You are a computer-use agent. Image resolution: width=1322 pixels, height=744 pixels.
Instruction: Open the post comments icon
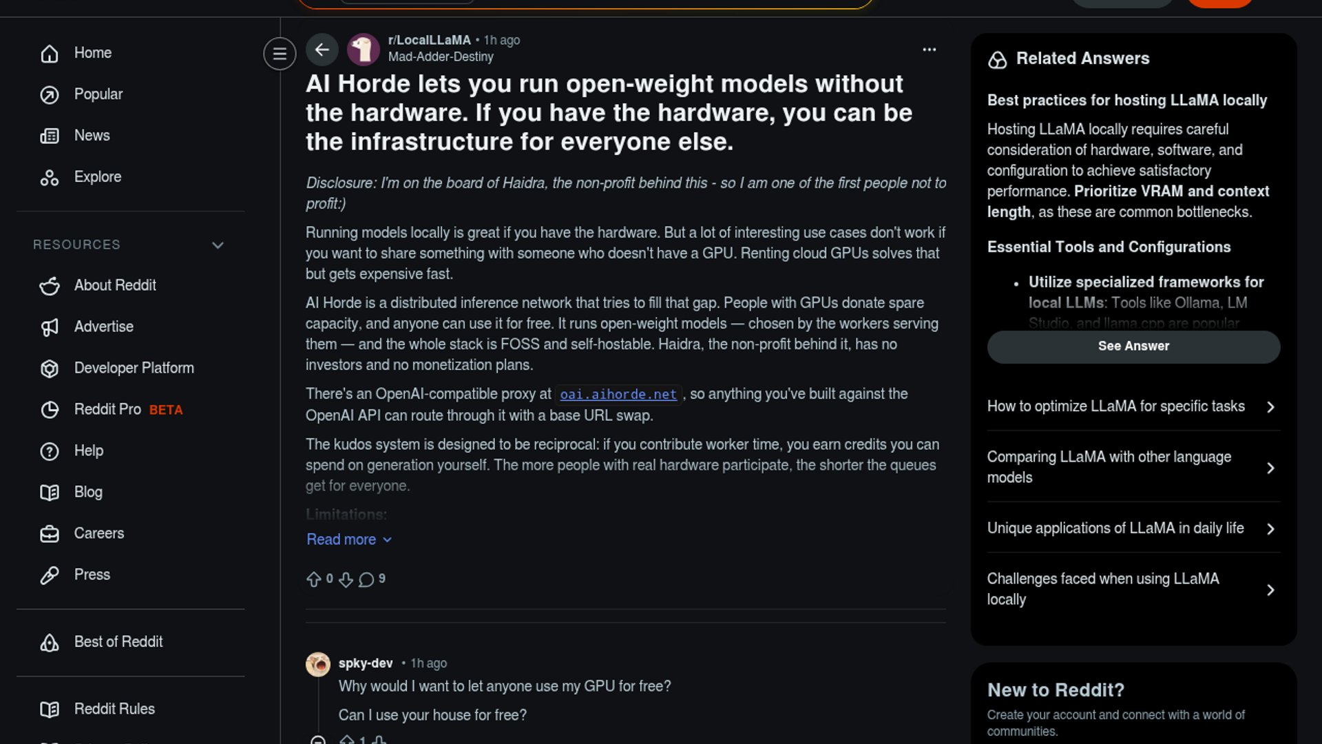coord(366,579)
